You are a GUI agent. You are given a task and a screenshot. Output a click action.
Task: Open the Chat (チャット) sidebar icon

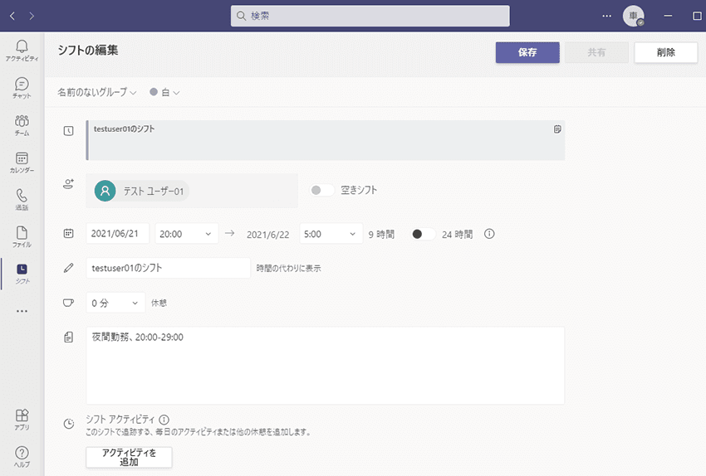pyautogui.click(x=22, y=88)
